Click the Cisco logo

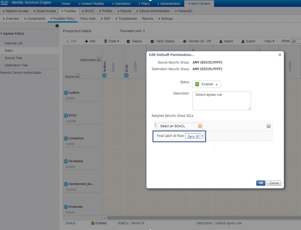tap(4, 3)
